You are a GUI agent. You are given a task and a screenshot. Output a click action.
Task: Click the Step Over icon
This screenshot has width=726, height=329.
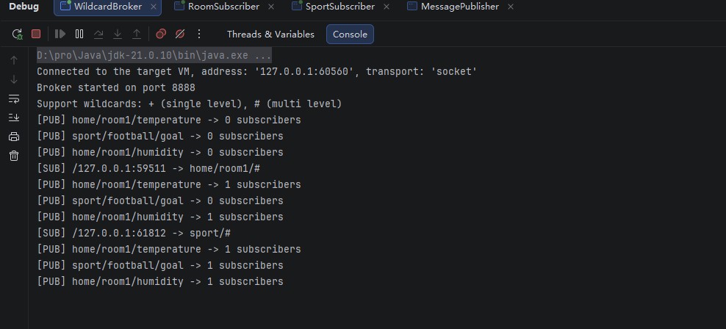tap(98, 34)
